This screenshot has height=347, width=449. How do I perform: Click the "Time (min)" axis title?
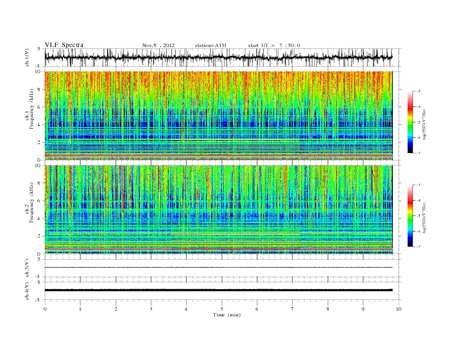click(x=227, y=315)
